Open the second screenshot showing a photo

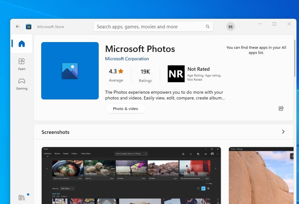(x=261, y=175)
